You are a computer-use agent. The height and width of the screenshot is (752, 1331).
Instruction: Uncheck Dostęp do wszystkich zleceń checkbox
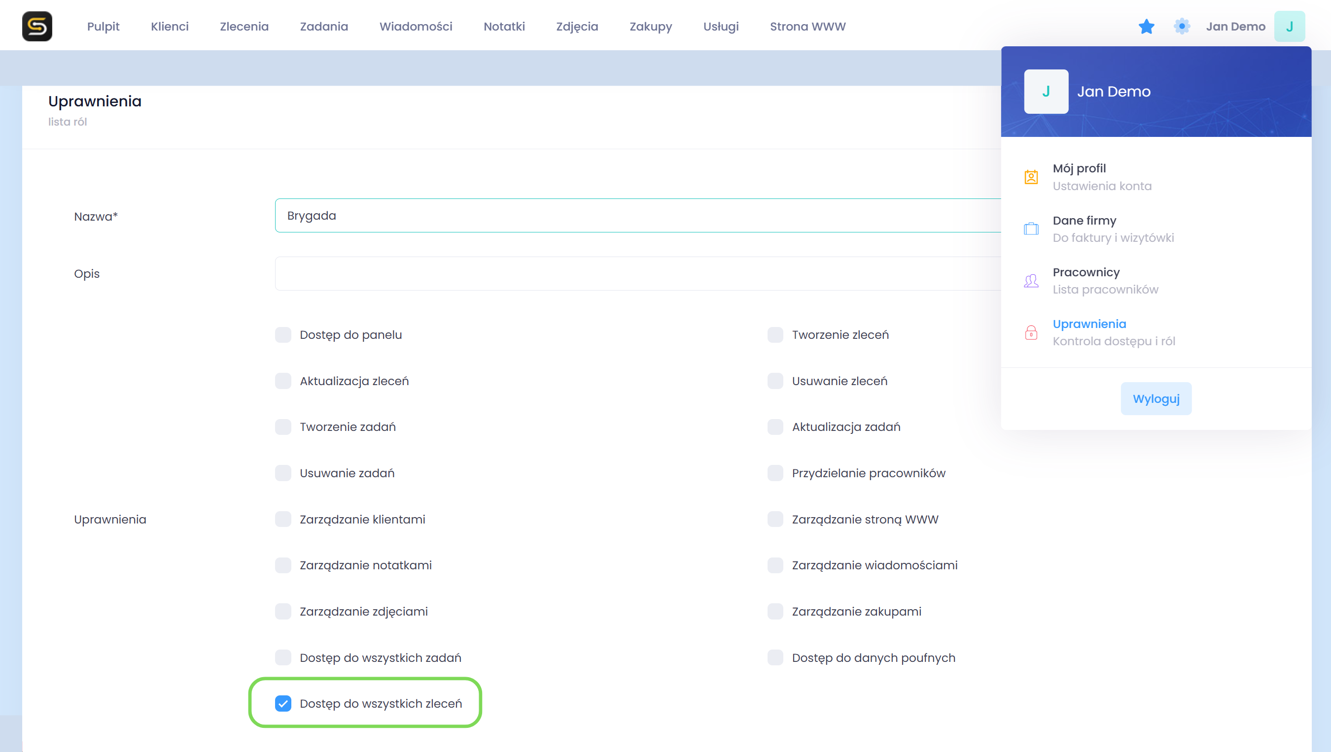(283, 703)
